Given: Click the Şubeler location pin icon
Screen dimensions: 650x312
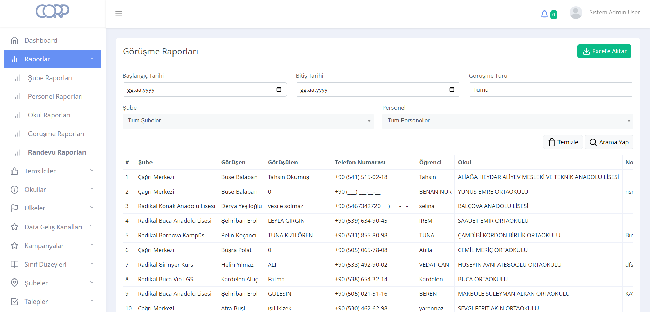Looking at the screenshot, I should (15, 283).
